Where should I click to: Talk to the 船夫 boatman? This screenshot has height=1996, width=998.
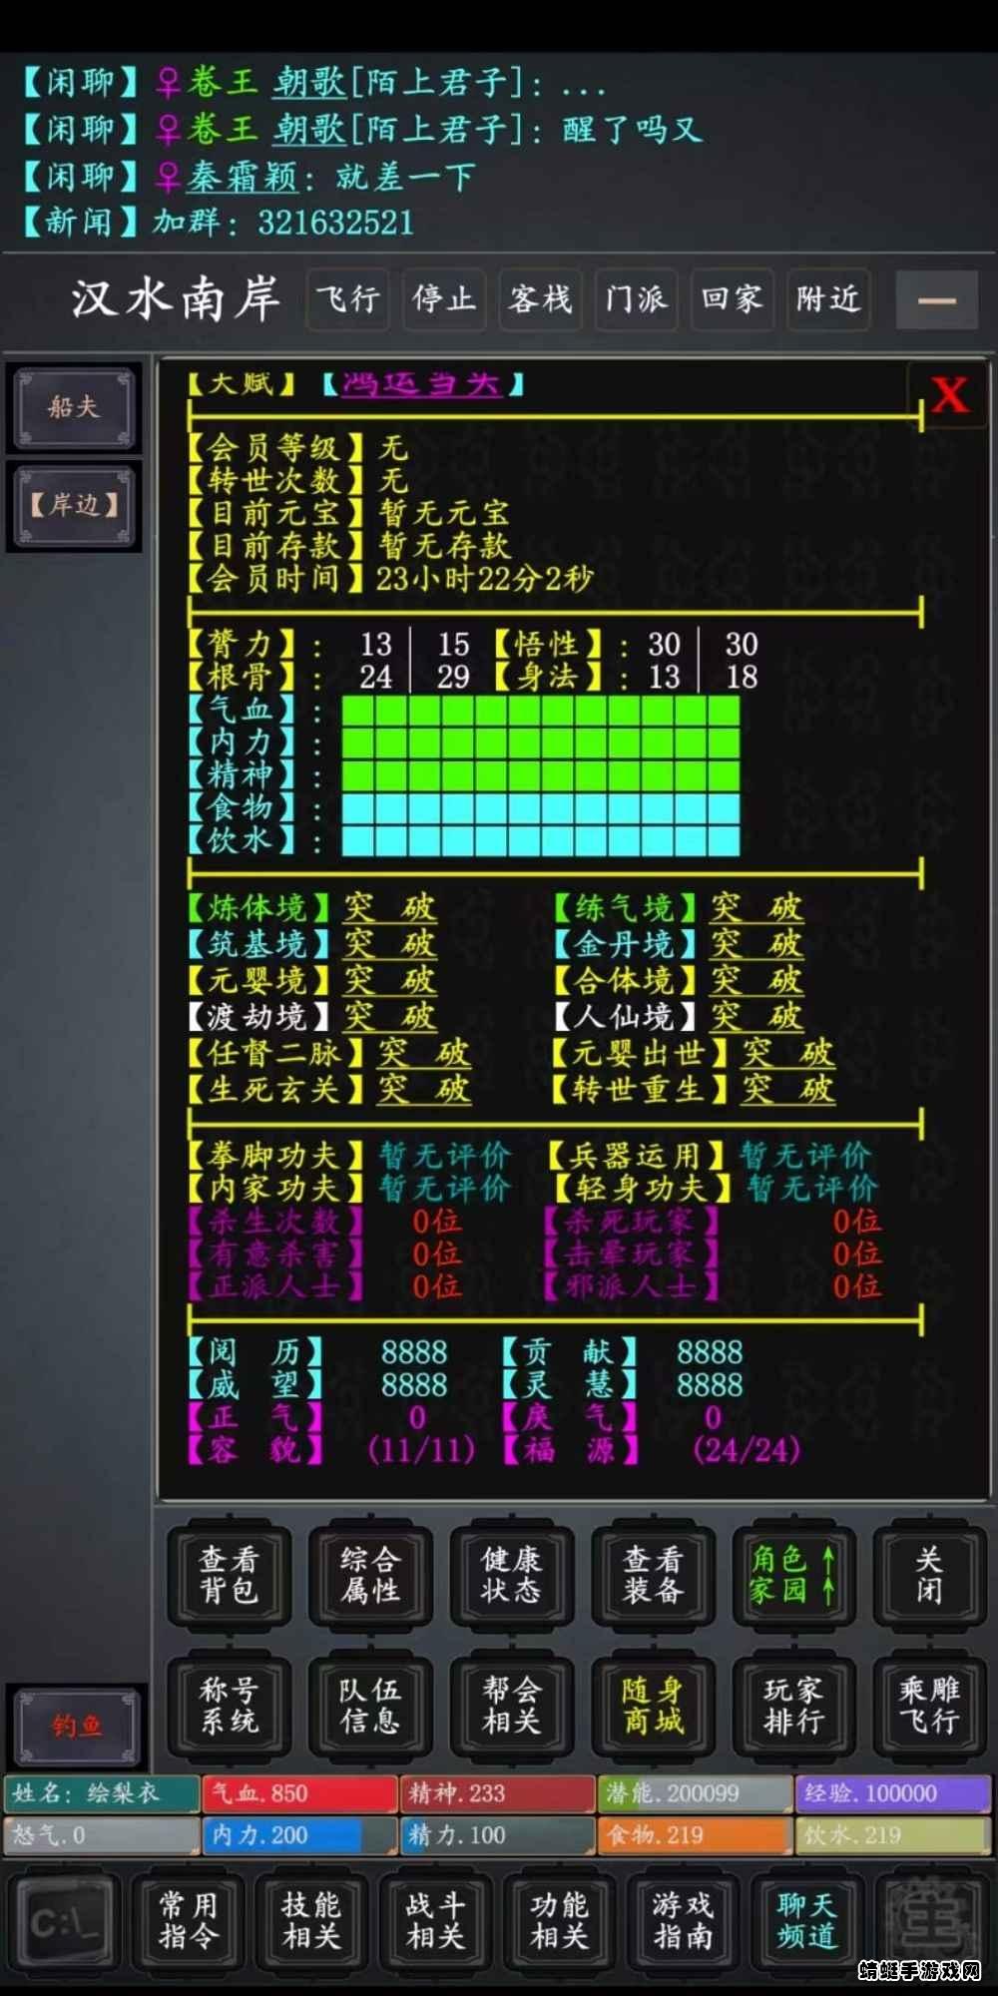[75, 407]
